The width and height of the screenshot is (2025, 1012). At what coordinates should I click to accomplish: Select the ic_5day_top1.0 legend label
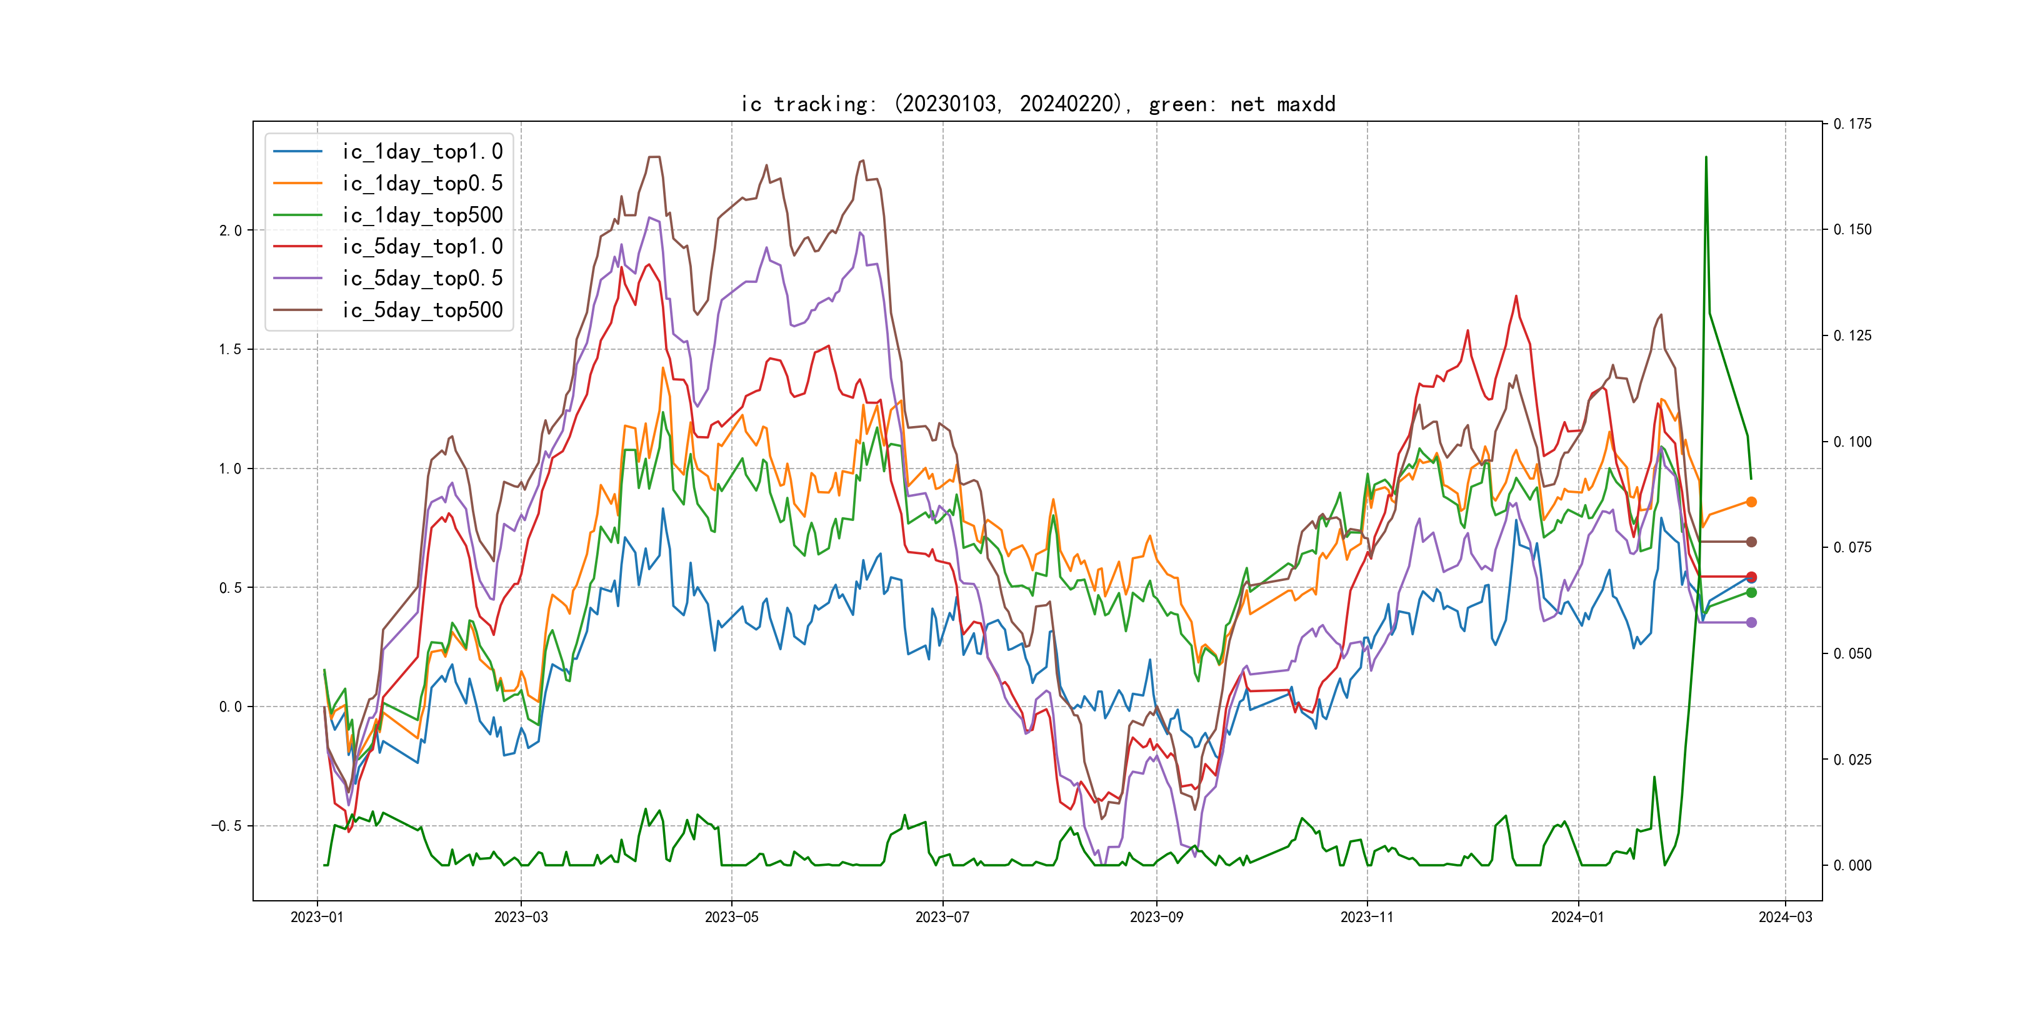point(422,247)
